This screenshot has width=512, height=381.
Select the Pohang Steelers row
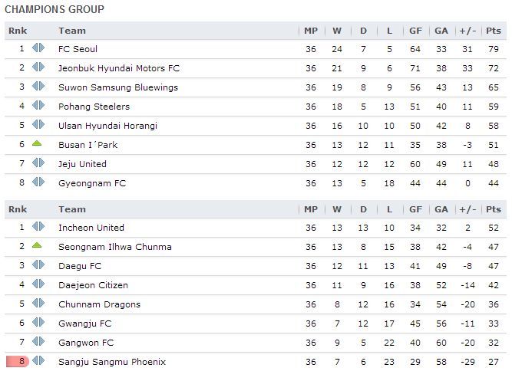tap(256, 107)
